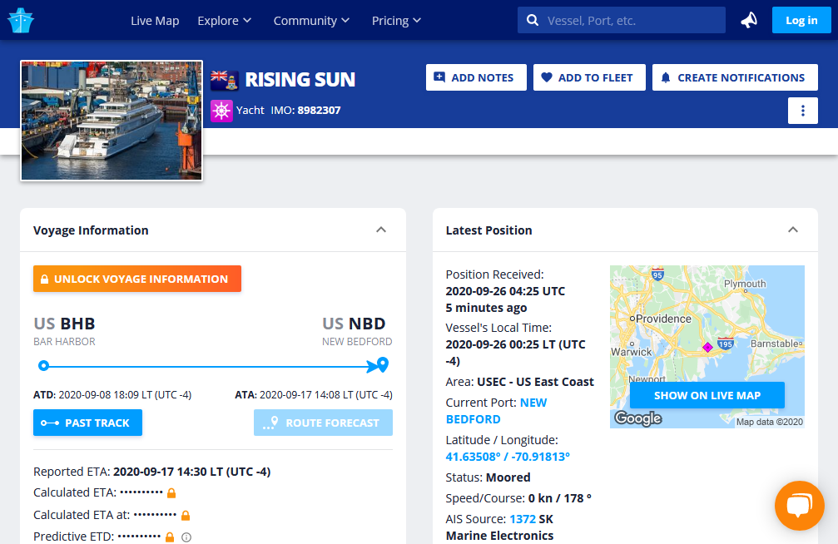
Task: Click the latitude/longitude coordinates link
Action: 508,457
